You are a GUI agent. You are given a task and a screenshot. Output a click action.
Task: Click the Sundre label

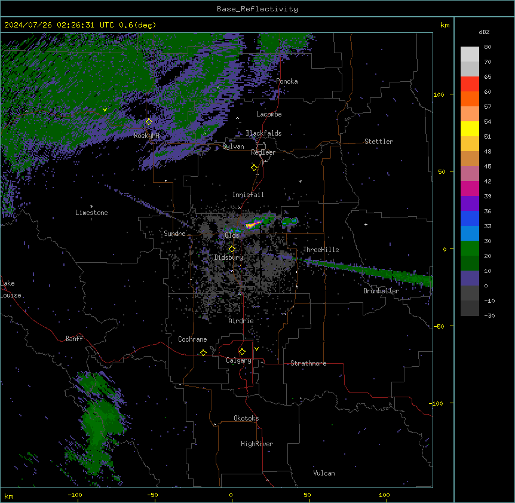[x=174, y=234]
